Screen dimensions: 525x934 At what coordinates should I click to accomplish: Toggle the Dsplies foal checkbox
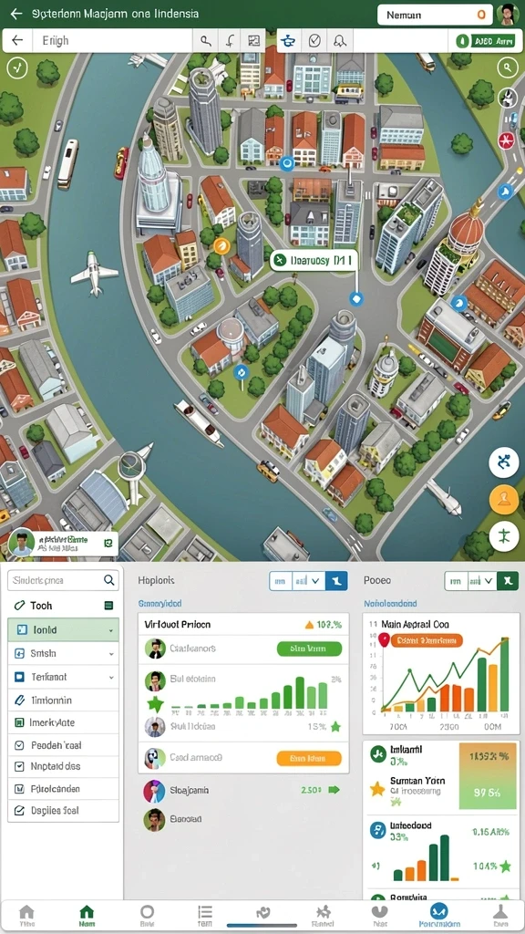point(19,811)
